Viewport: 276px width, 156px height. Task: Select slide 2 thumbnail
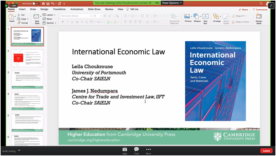coord(27,58)
